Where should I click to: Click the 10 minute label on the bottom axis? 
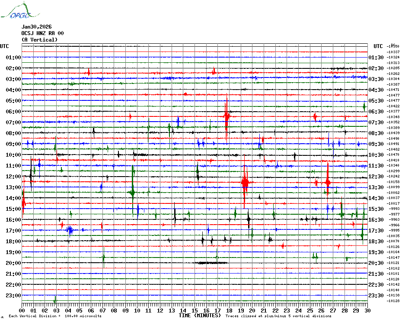pyautogui.click(x=137, y=310)
